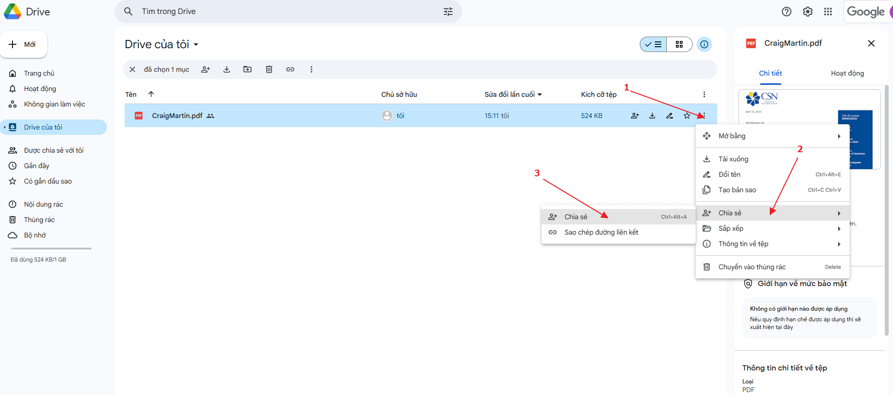Click the toolbar copy link icon
The height and width of the screenshot is (395, 893).
tap(290, 69)
